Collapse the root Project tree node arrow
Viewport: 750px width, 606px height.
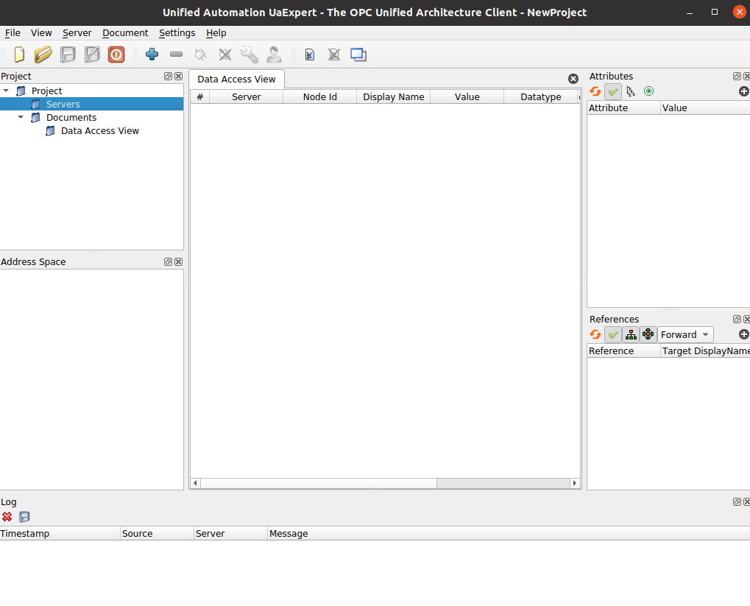[7, 91]
